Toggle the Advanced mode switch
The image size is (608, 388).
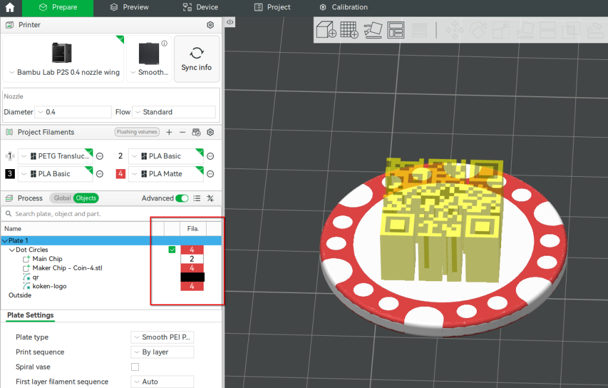tap(182, 198)
